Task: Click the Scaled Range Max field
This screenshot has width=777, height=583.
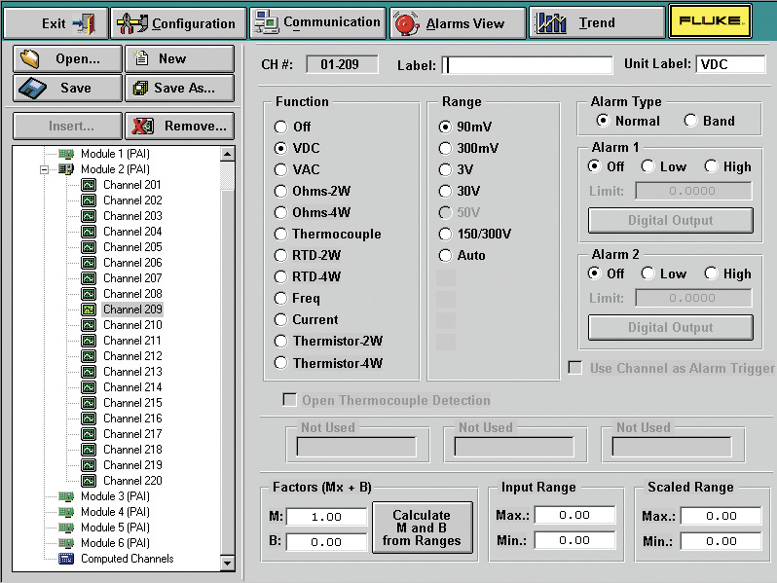Action: click(721, 516)
